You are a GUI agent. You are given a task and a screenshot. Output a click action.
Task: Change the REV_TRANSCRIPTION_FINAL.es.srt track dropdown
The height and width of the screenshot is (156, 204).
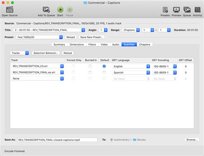(x=37, y=72)
